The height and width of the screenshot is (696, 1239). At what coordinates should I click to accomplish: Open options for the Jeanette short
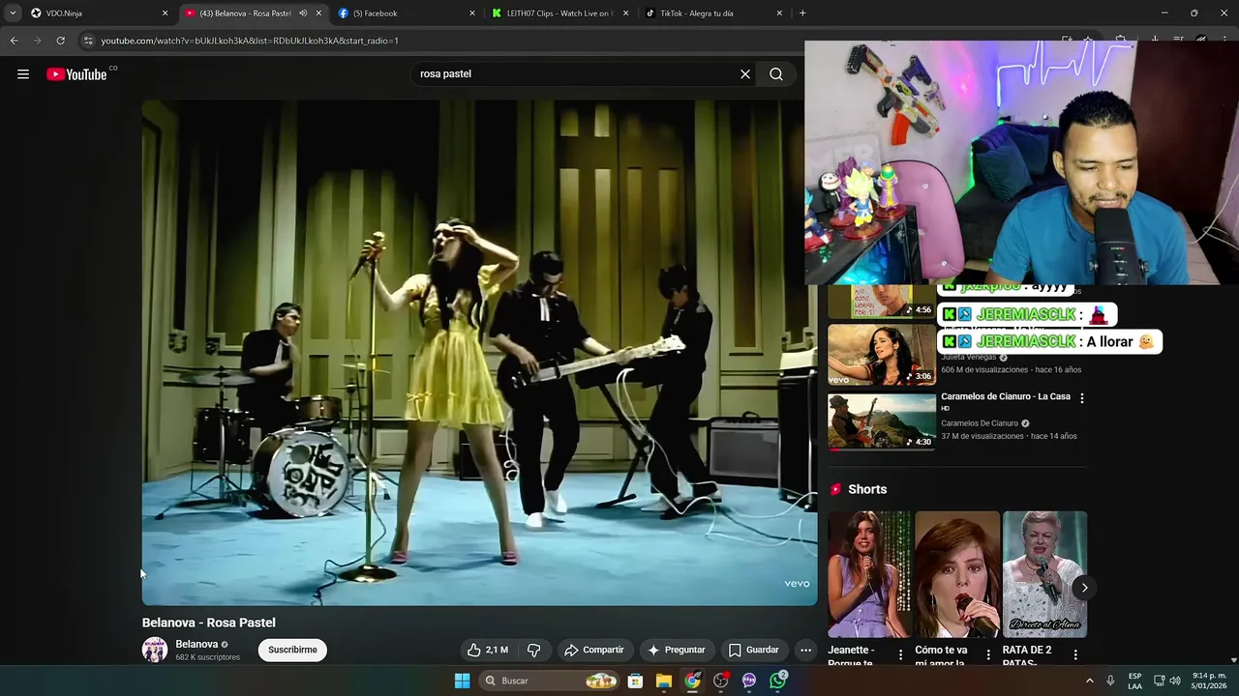900,655
